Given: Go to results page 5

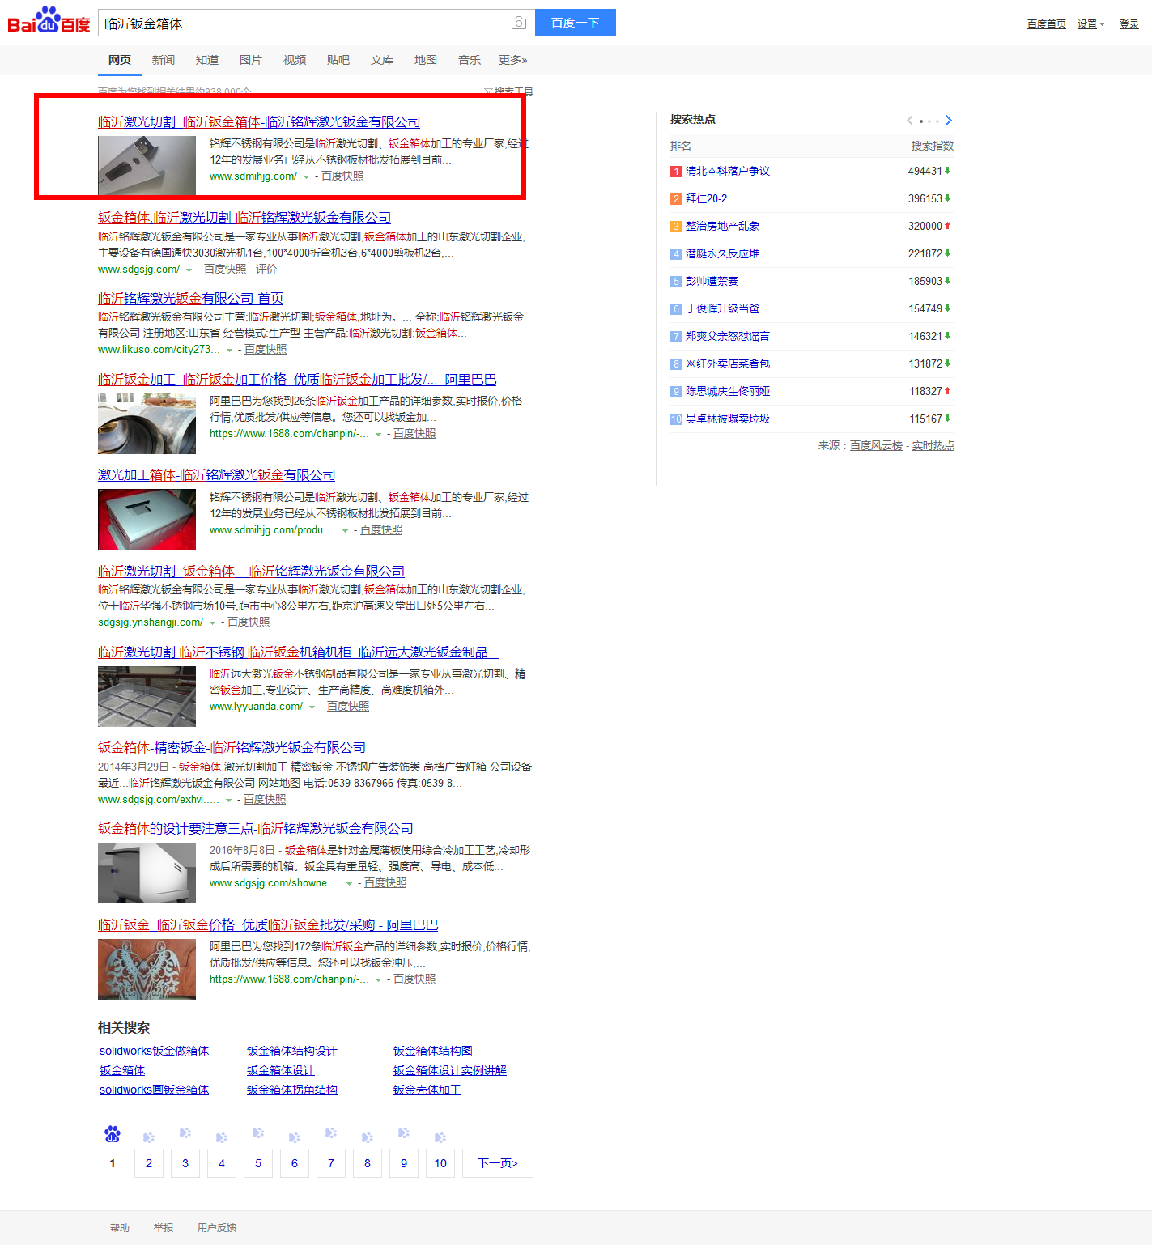Looking at the screenshot, I should point(258,1163).
